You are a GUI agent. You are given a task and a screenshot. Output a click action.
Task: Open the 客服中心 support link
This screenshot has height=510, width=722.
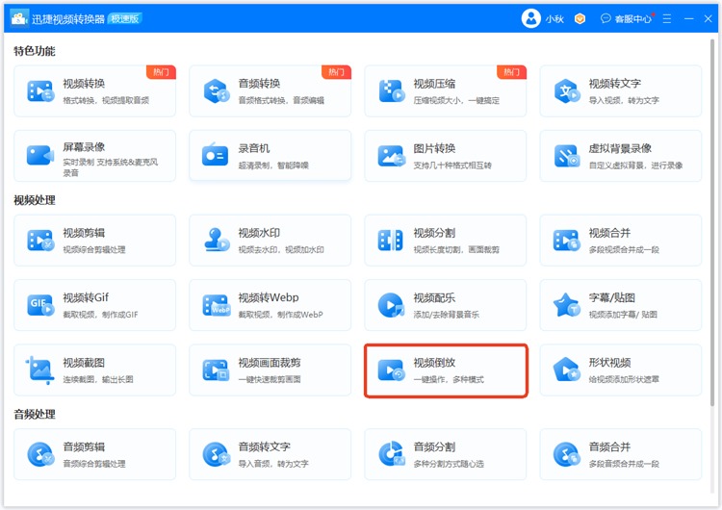point(627,19)
